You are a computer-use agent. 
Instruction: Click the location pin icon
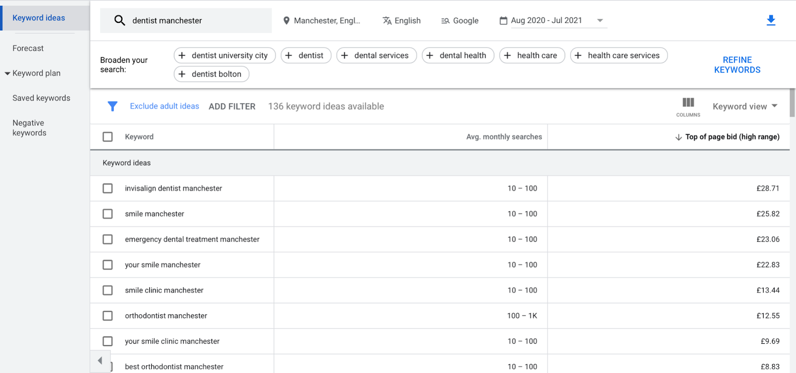pyautogui.click(x=286, y=20)
